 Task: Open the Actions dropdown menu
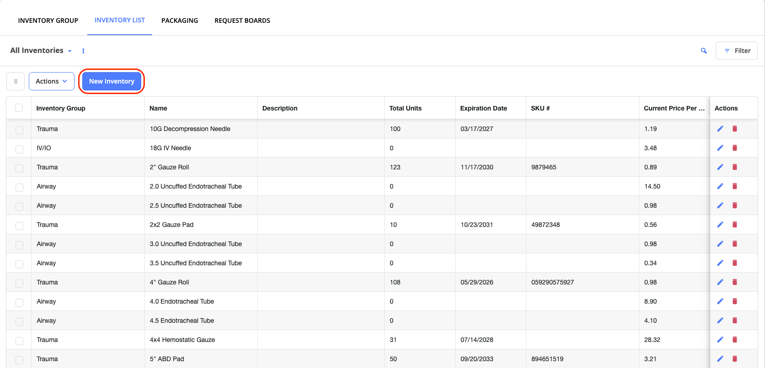52,81
